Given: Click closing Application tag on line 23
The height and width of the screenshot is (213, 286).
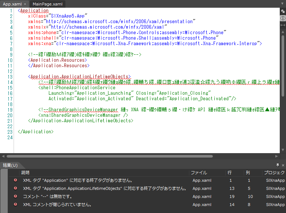Looking at the screenshot, I should click(36, 131).
